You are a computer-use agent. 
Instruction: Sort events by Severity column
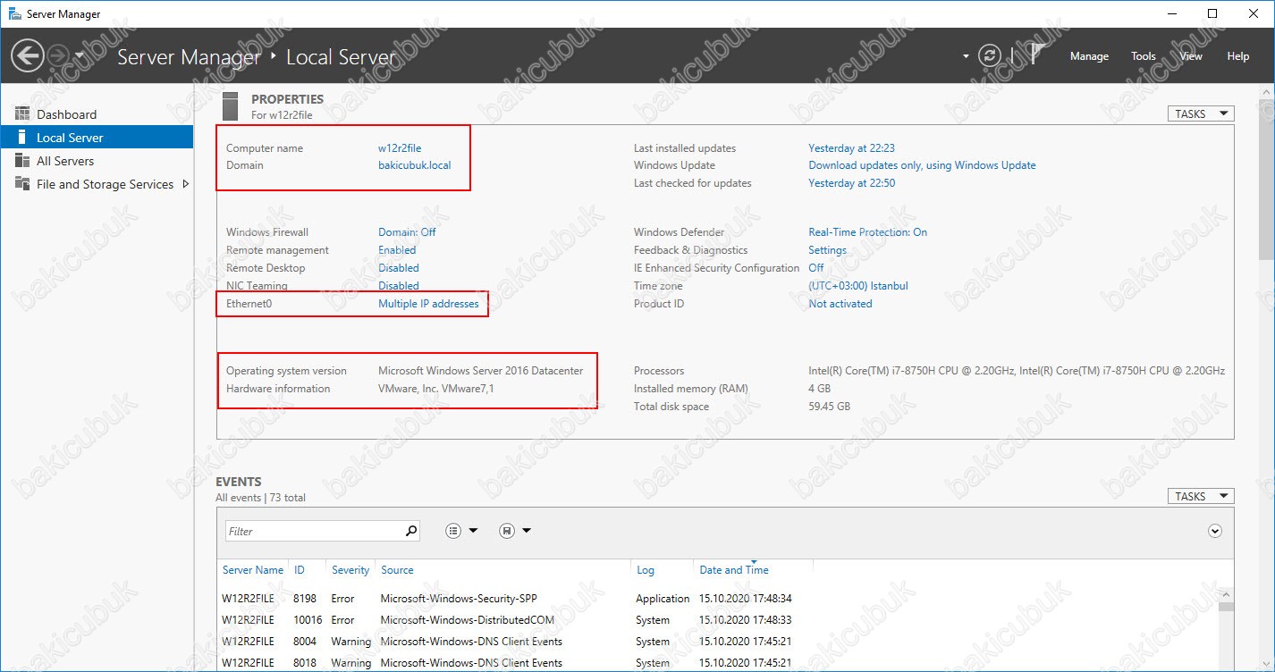click(350, 570)
